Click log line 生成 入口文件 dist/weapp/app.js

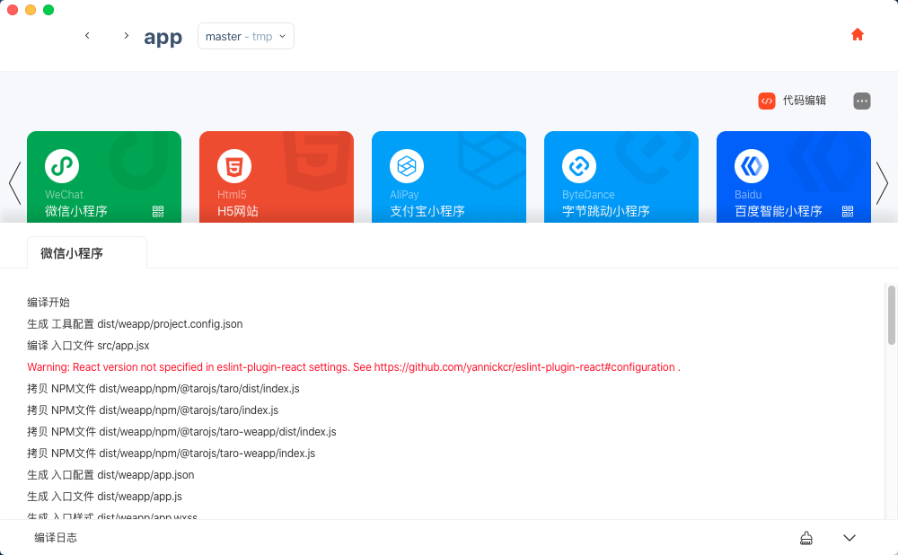tap(105, 497)
